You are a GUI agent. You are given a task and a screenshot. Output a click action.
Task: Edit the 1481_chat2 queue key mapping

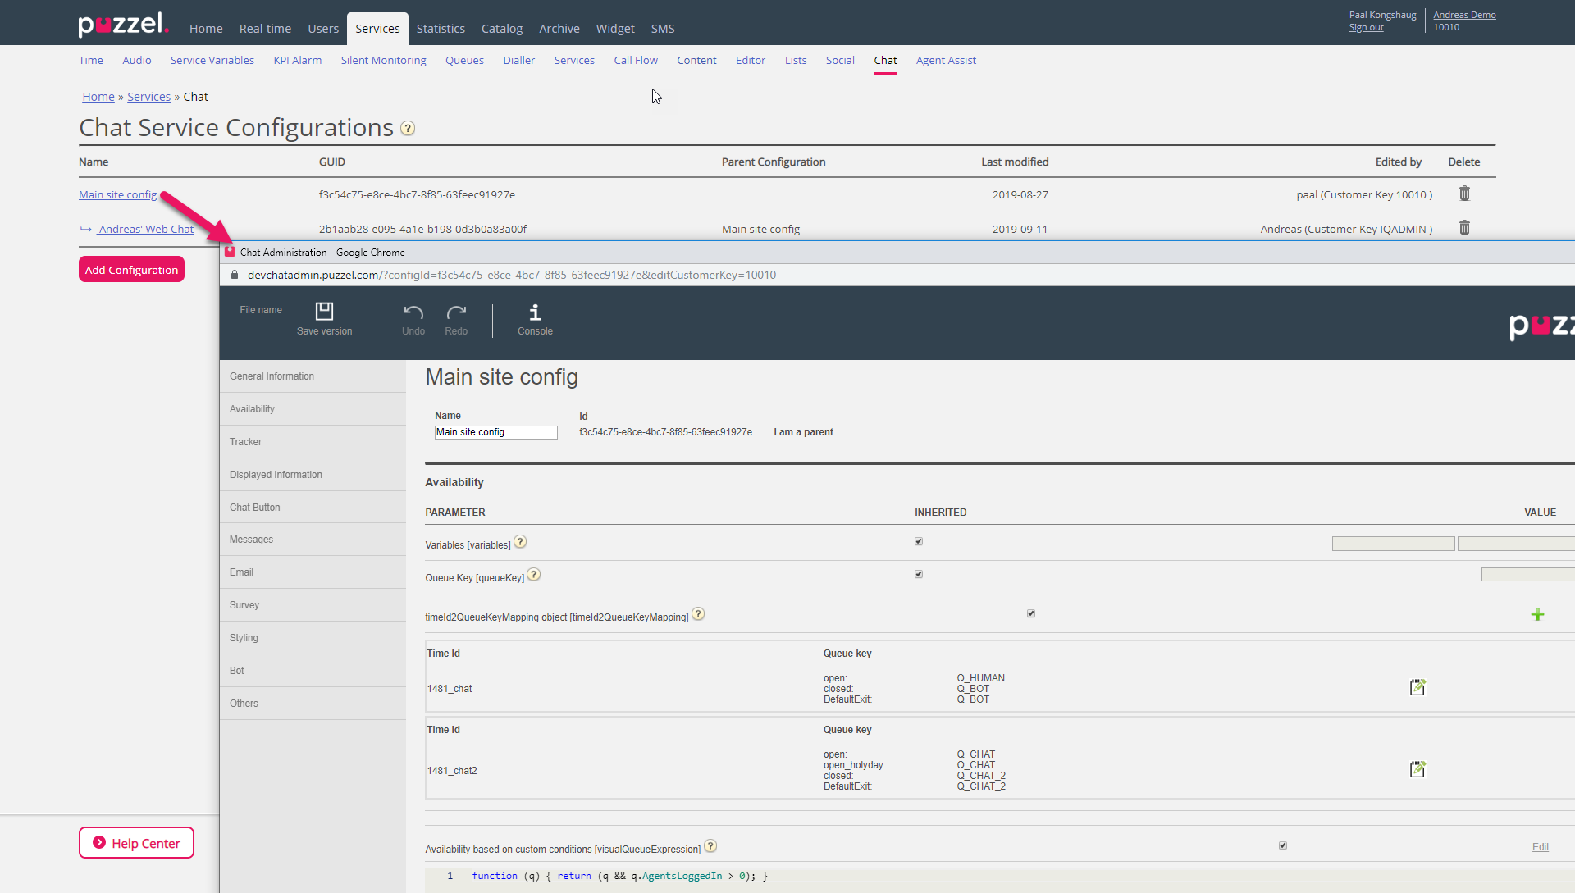click(1417, 769)
